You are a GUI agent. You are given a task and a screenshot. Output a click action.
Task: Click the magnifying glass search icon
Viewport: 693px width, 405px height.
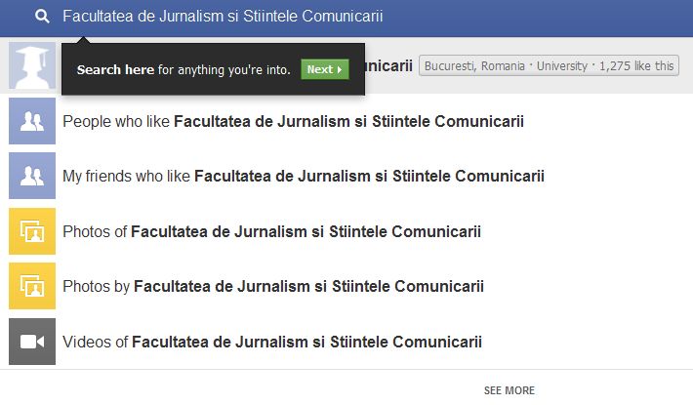tap(42, 17)
